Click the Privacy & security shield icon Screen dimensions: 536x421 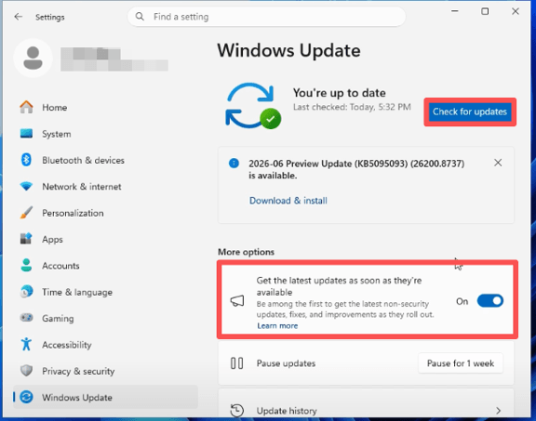(x=26, y=371)
